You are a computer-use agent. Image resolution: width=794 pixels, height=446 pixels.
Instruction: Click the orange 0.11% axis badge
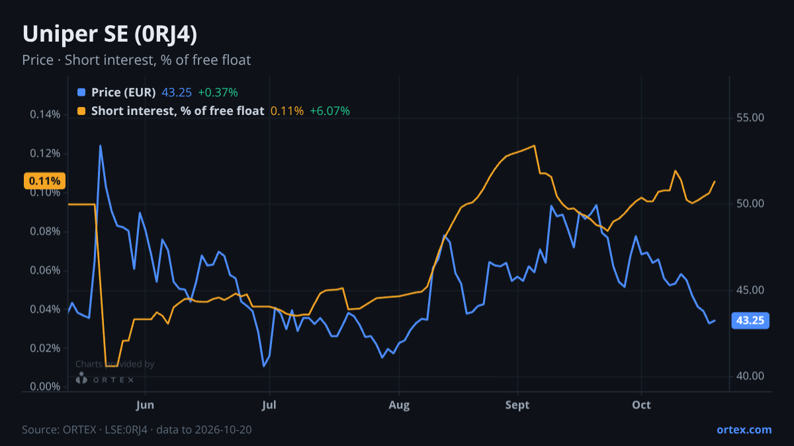click(45, 181)
